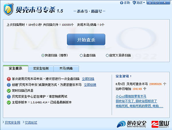This screenshot has height=130, width=172.
Task: Switch to the 安全提示 tab
Action: click(15, 68)
